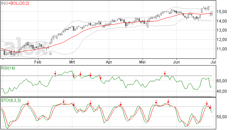Screen dimensions: 232x130
Task: Click the 14,00 price axis value
Action: point(222,21)
